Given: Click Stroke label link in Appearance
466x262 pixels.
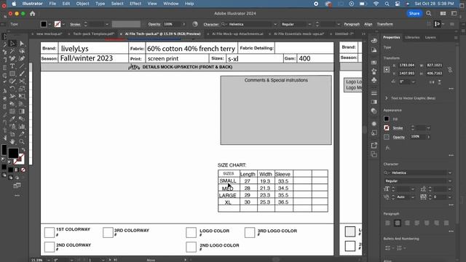Looking at the screenshot, I should tap(398, 128).
